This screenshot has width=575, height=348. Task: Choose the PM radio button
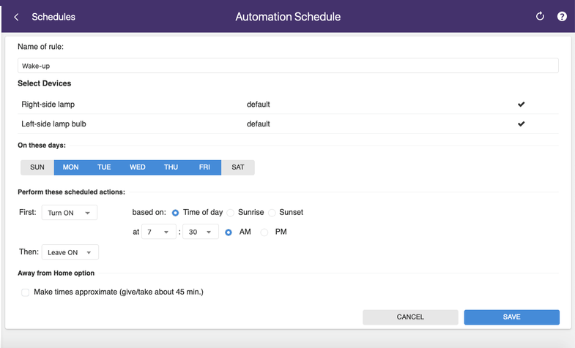pos(264,232)
